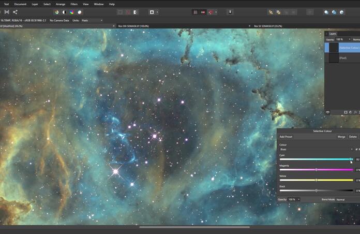
Task: Click the Assistant Manager icon
Action: click(230, 12)
